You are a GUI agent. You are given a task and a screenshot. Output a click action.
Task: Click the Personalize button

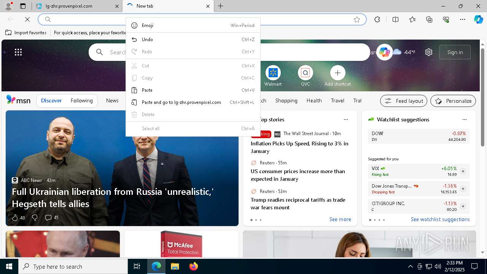453,101
